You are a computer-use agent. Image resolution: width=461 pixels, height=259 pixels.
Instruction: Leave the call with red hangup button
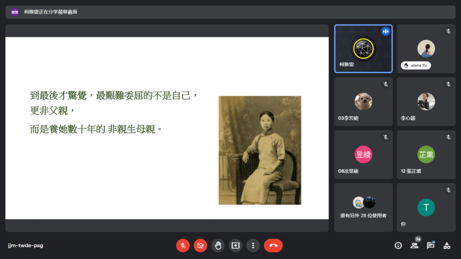pos(273,246)
